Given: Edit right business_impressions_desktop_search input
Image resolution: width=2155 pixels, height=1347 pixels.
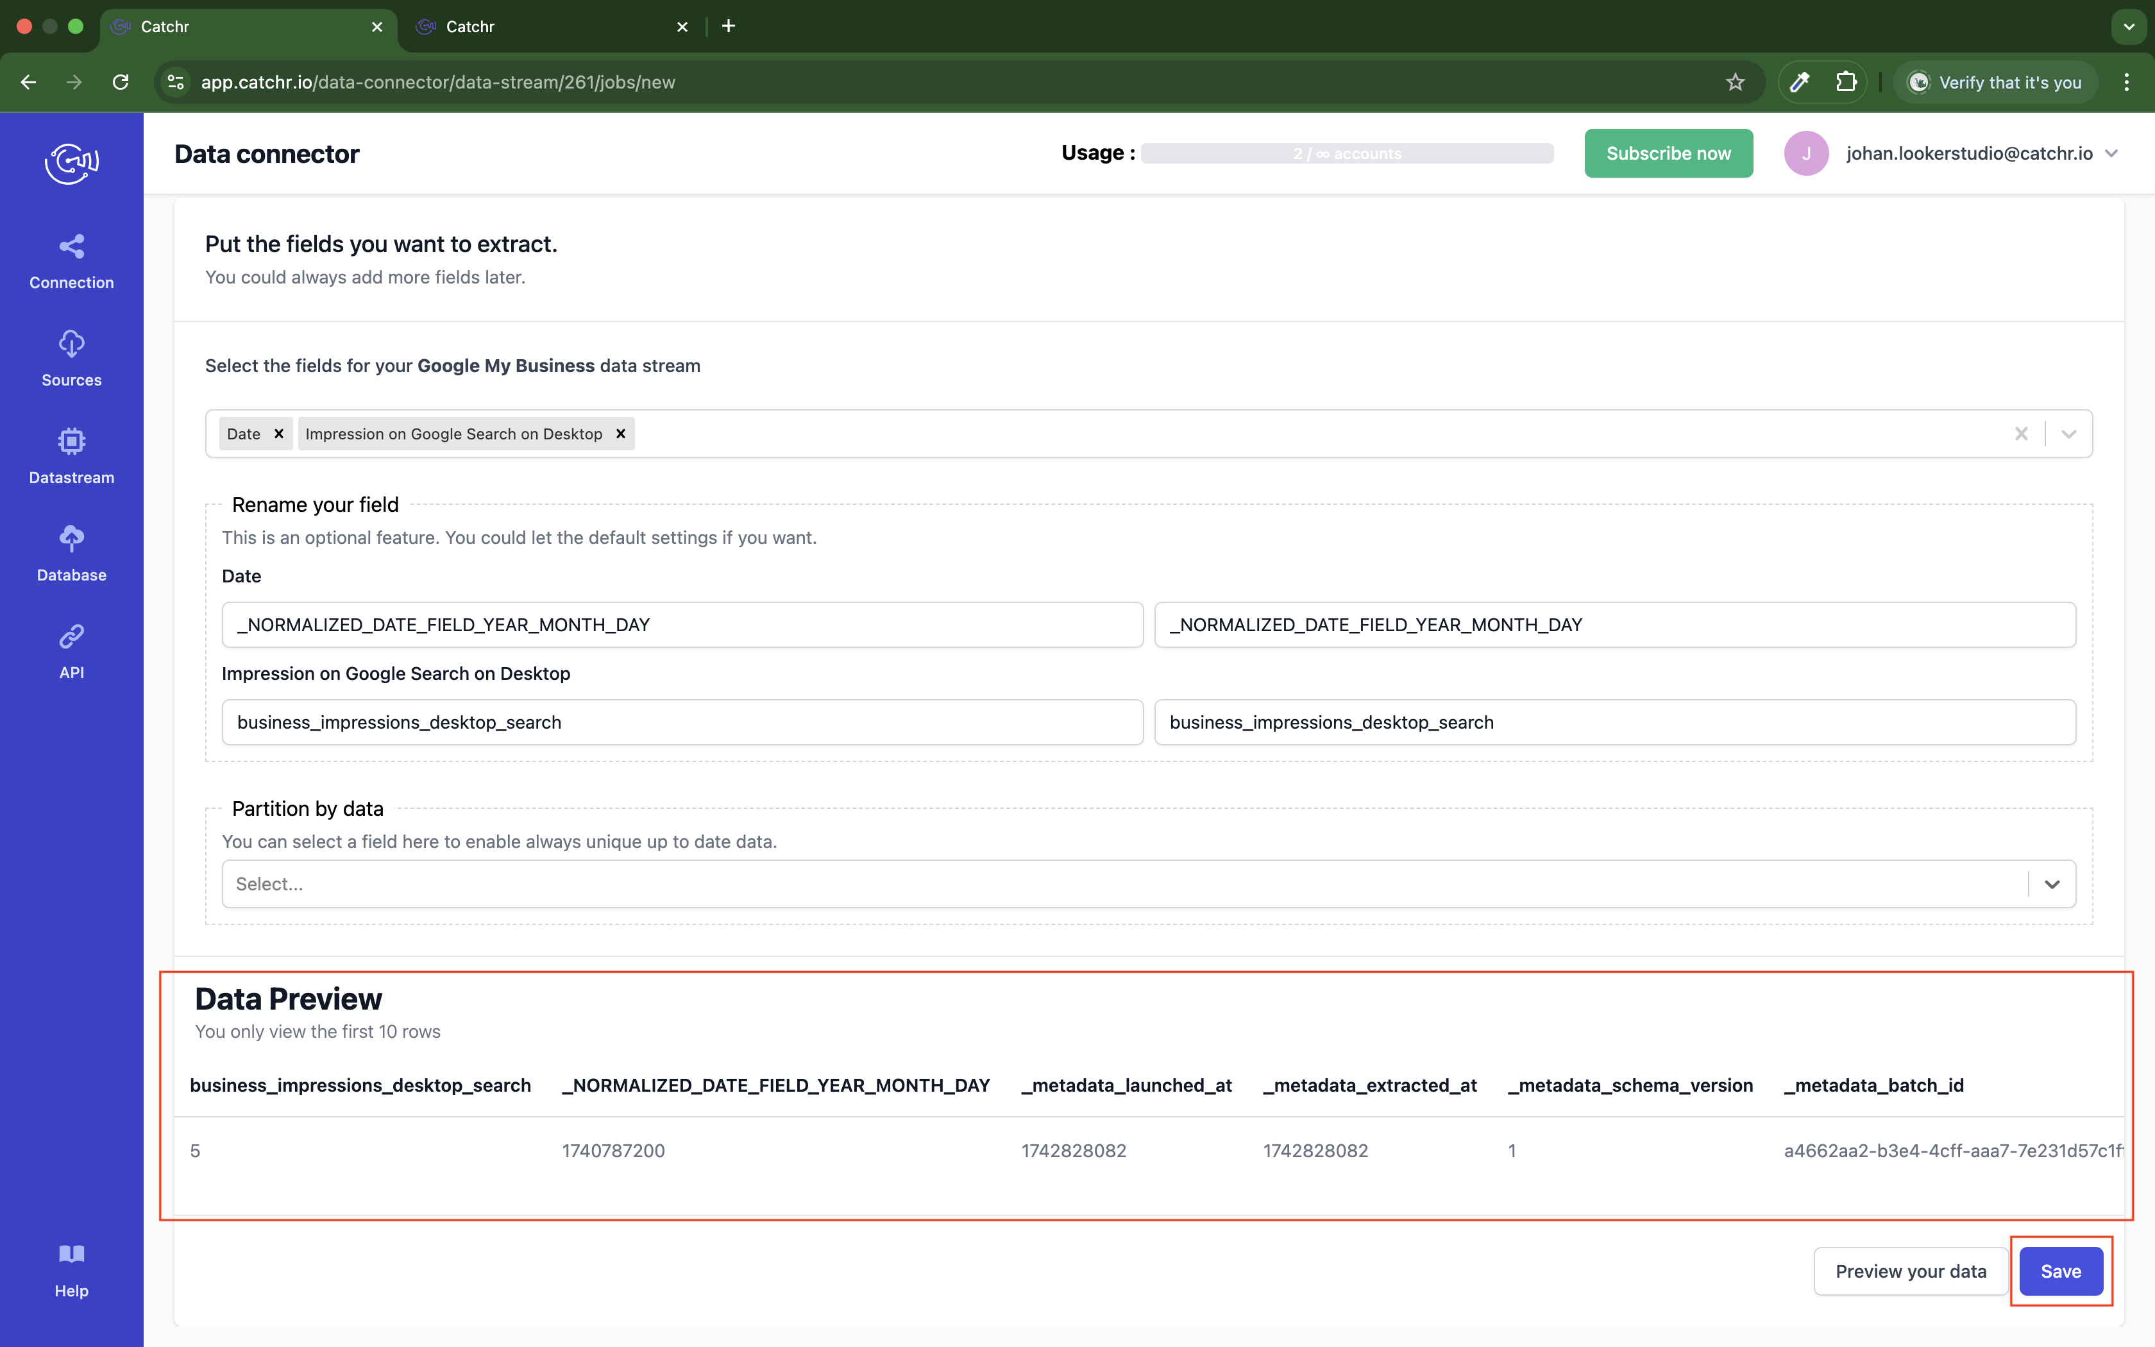Looking at the screenshot, I should tap(1614, 722).
